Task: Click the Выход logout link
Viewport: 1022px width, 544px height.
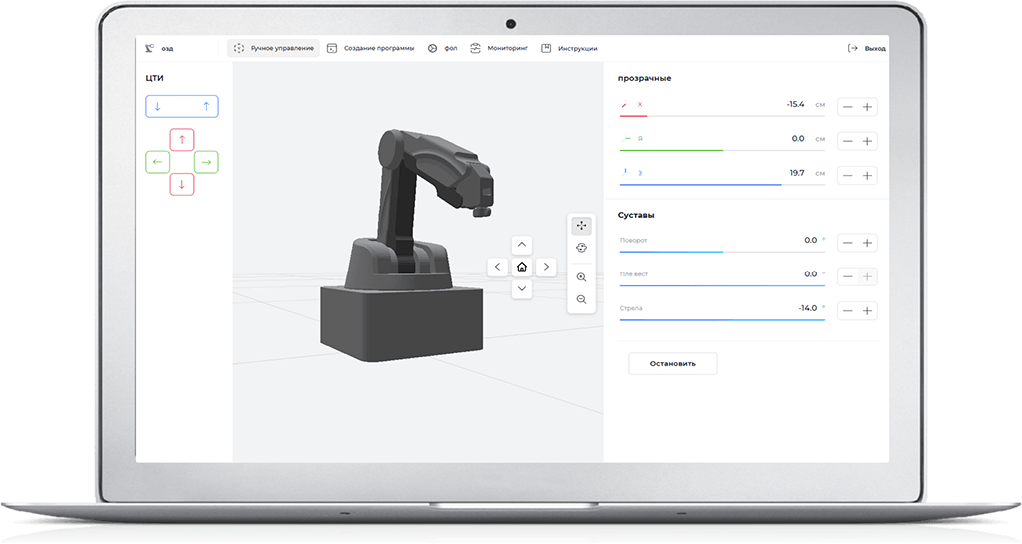Action: tap(866, 48)
